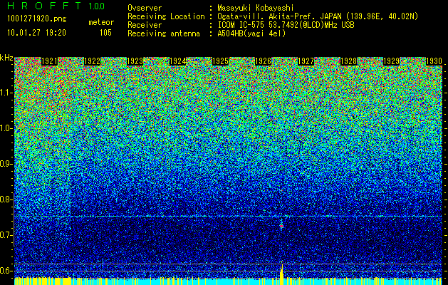
Task: Click the 1924 time marker label
Action: coord(178,61)
